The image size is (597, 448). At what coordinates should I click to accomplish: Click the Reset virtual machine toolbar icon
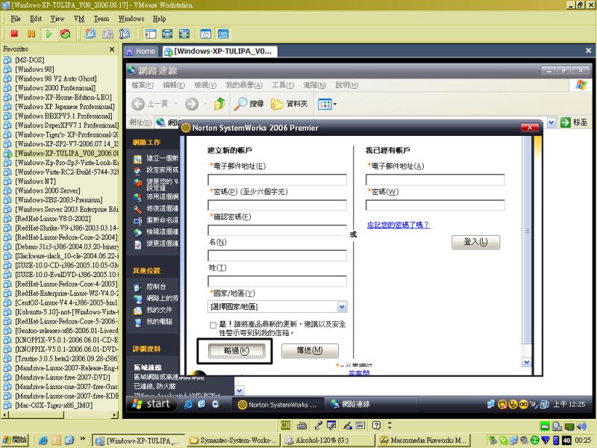tap(66, 34)
